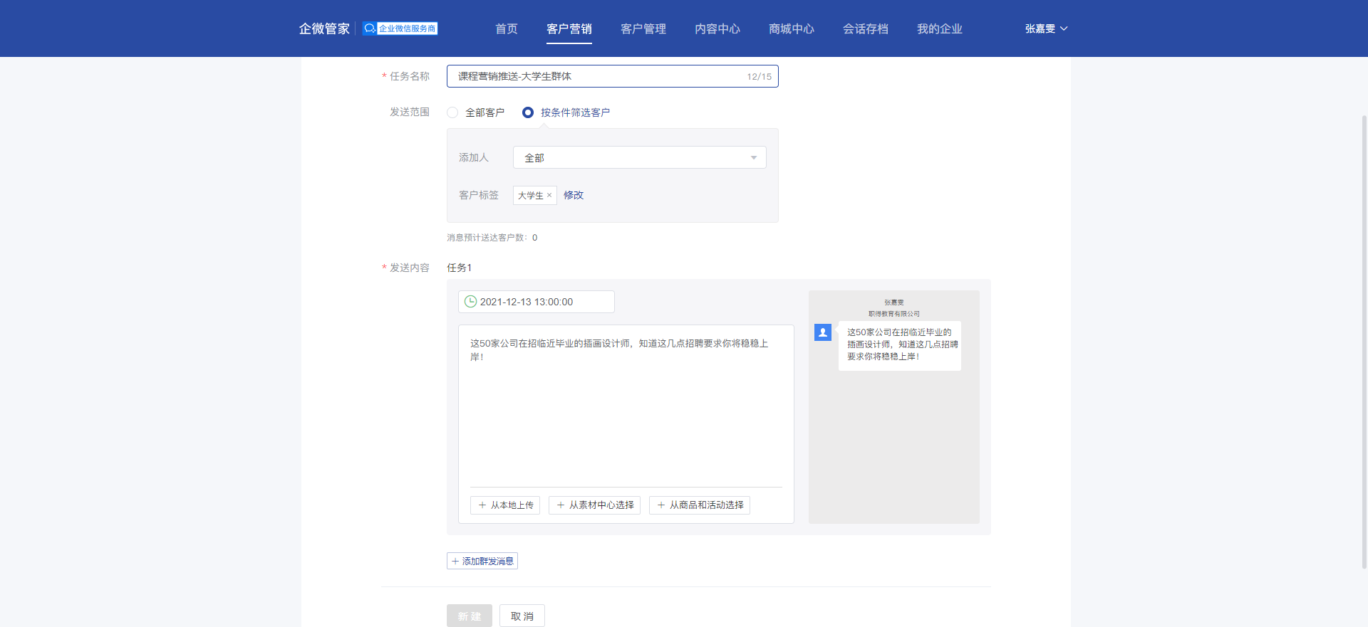Expand the 张嘉雯 user menu
Viewport: 1368px width, 627px height.
pos(1046,28)
